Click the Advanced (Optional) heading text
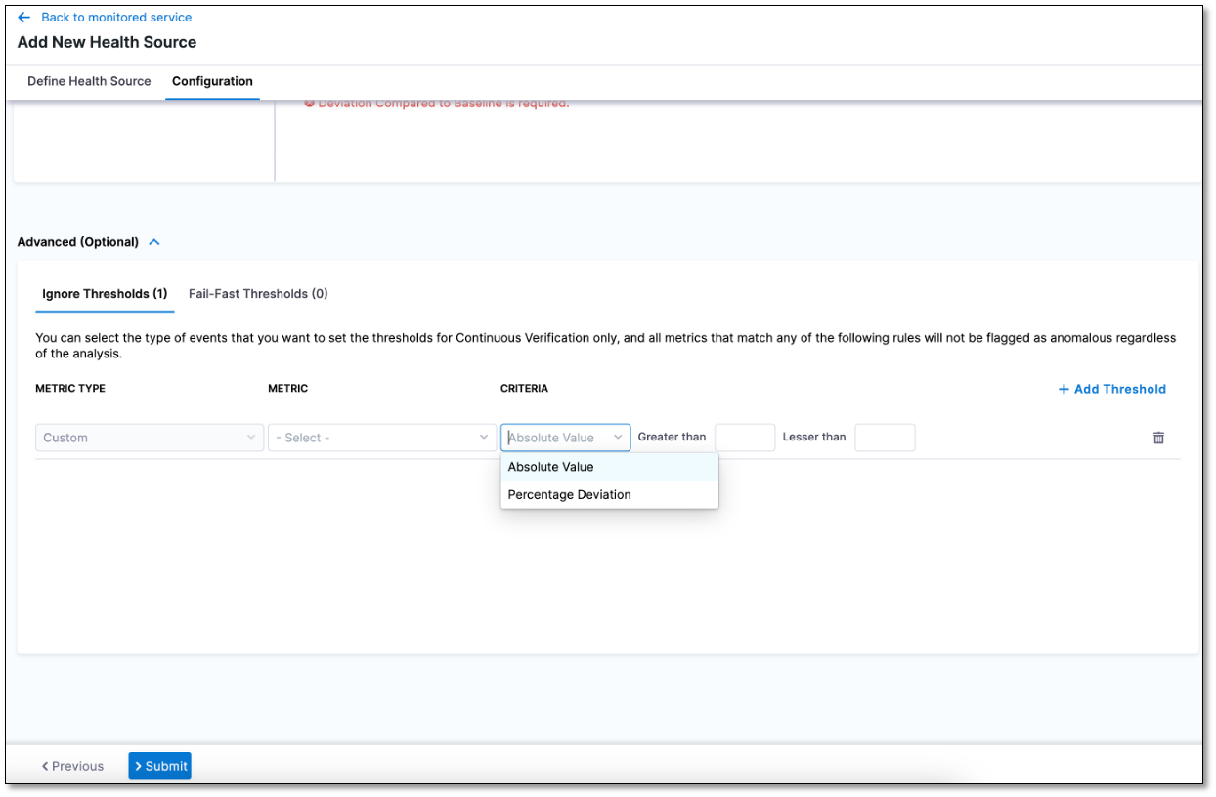 (x=78, y=242)
